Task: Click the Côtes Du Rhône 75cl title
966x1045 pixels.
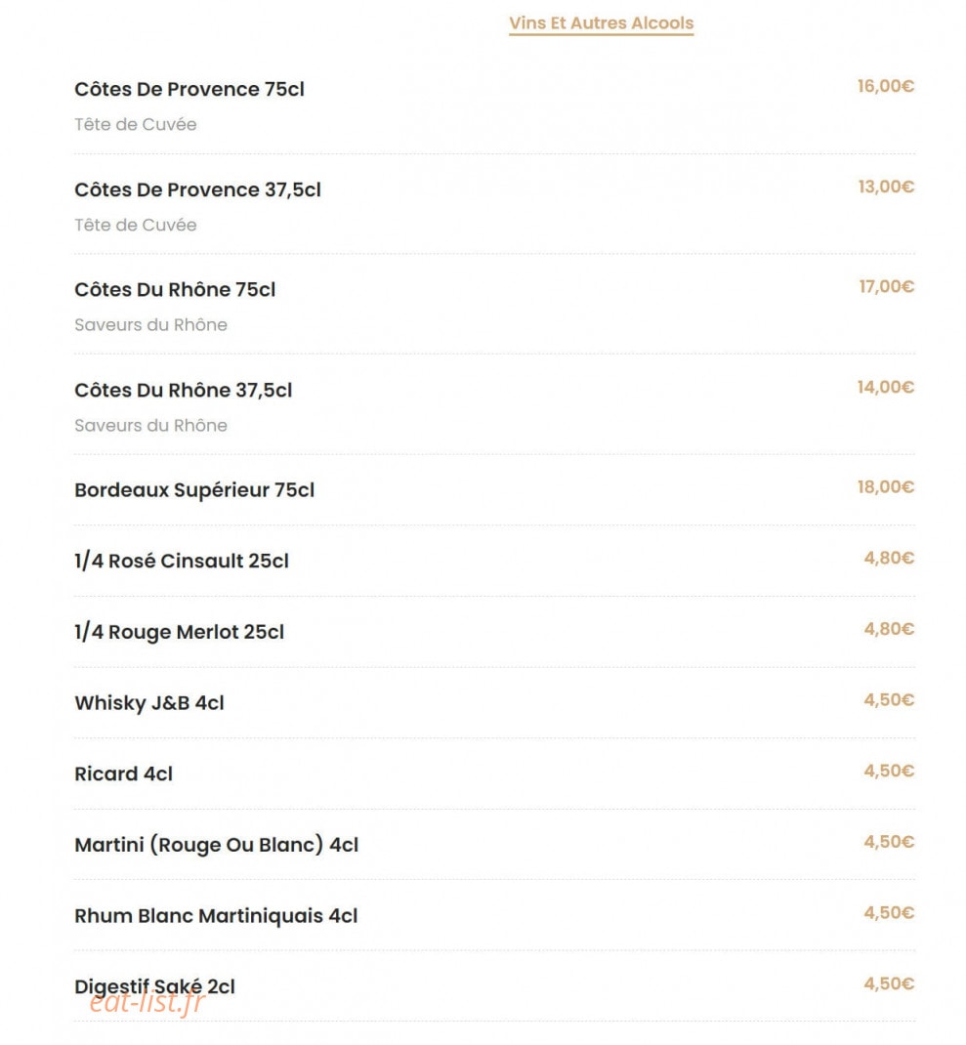Action: [x=176, y=290]
